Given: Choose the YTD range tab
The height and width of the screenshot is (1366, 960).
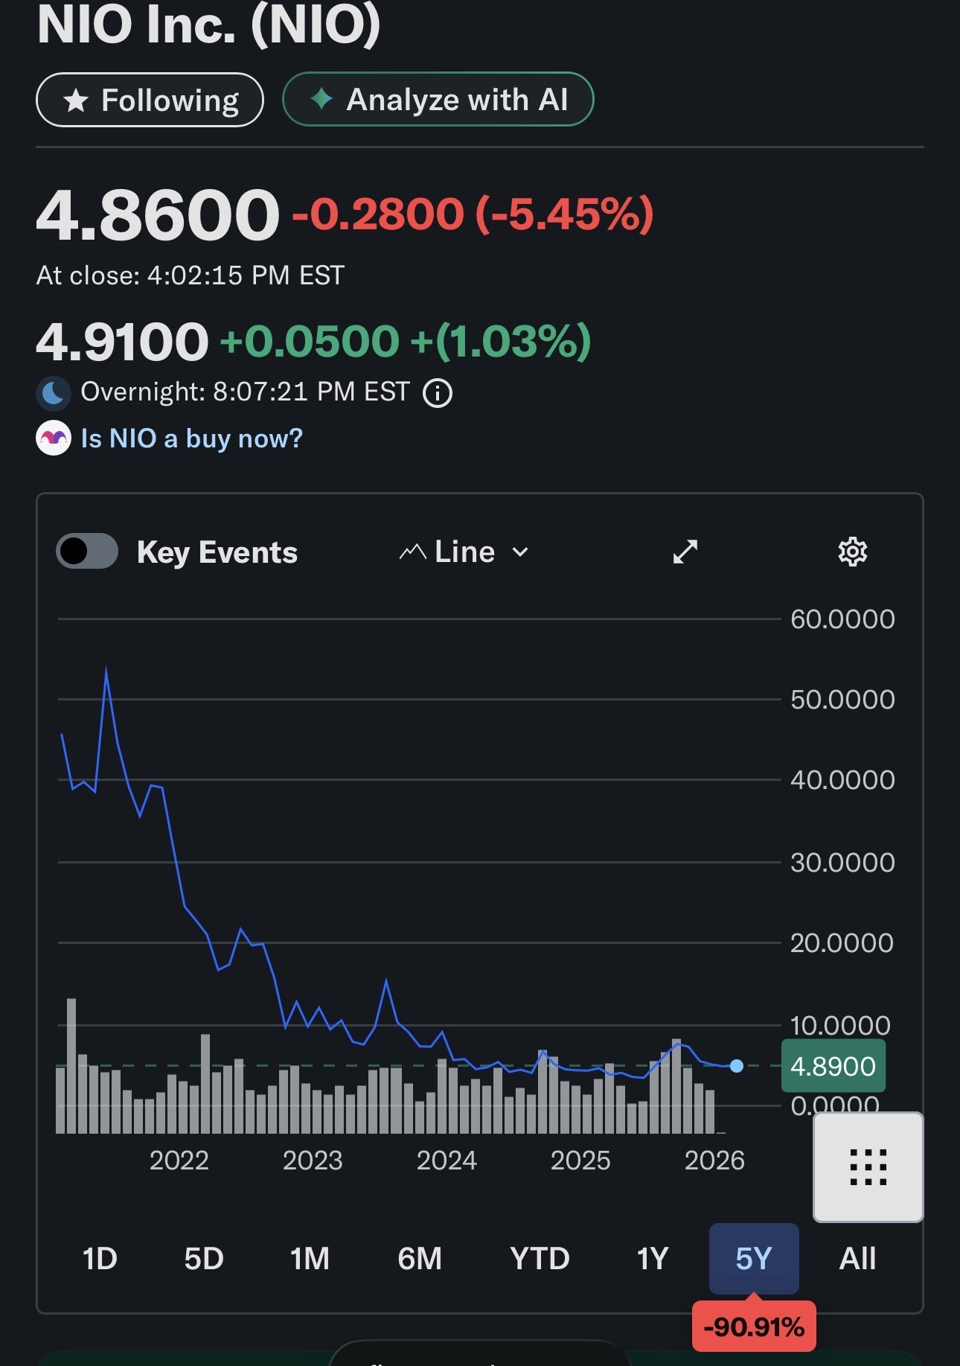Looking at the screenshot, I should pos(540,1259).
